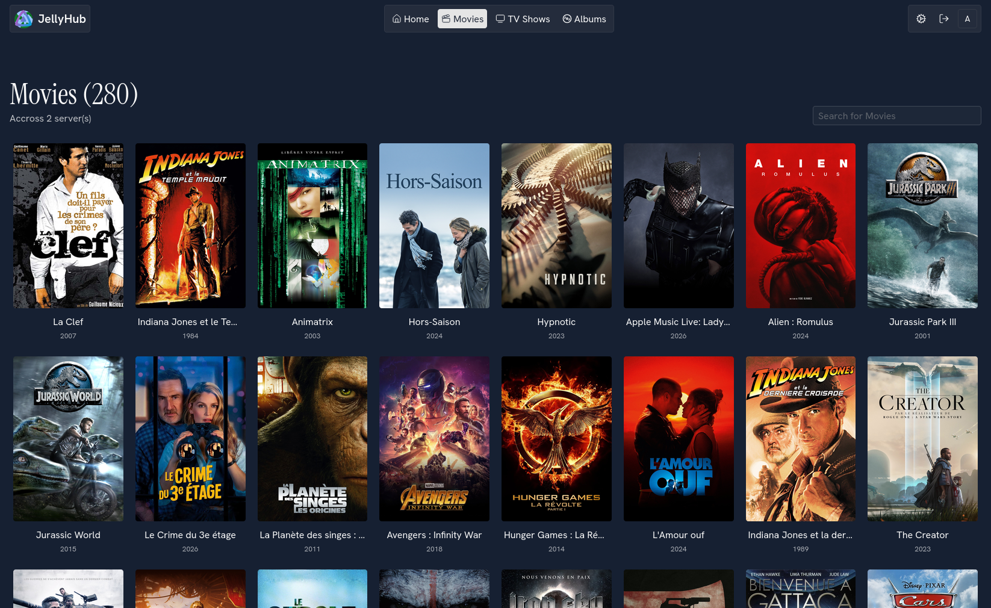The width and height of the screenshot is (991, 608).
Task: Open the Alien Romulus poster
Action: click(801, 226)
